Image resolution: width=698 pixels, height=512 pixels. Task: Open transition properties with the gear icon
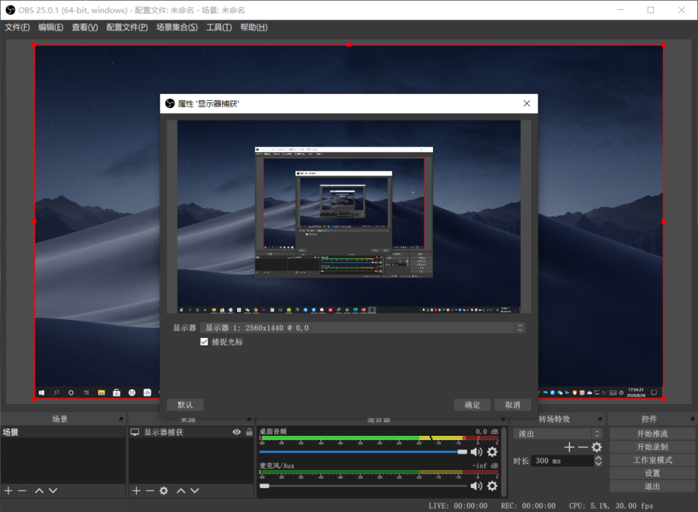[597, 447]
